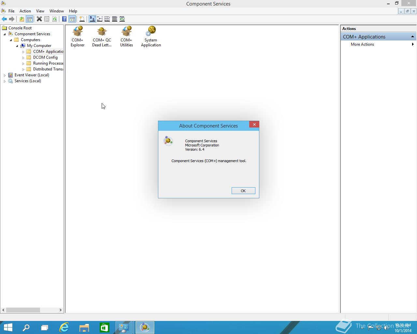Viewport: 417px width, 334px height.
Task: Open More Actions in Actions pane
Action: [x=362, y=44]
